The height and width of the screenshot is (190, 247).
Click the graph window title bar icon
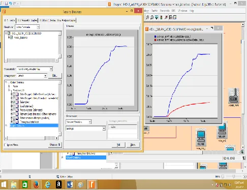point(147,29)
